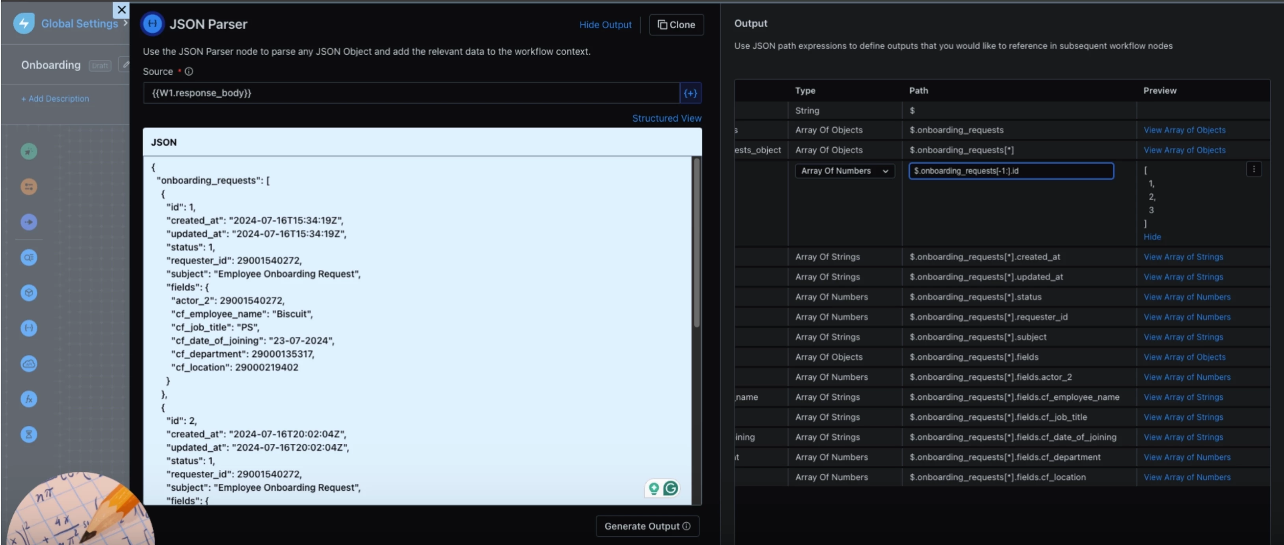Select the JSON Parser node icon in sidebar
The height and width of the screenshot is (545, 1284).
29,328
